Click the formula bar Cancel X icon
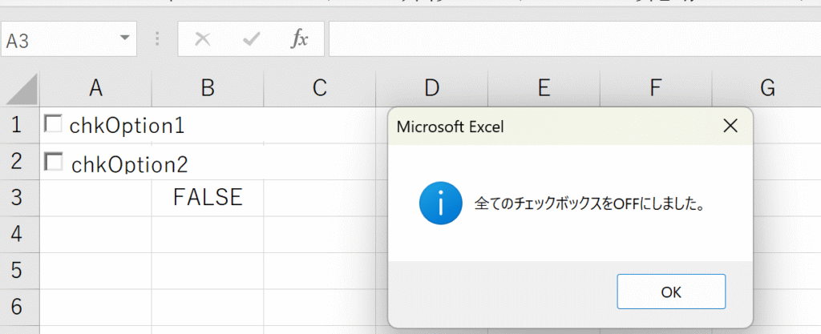 (x=203, y=39)
